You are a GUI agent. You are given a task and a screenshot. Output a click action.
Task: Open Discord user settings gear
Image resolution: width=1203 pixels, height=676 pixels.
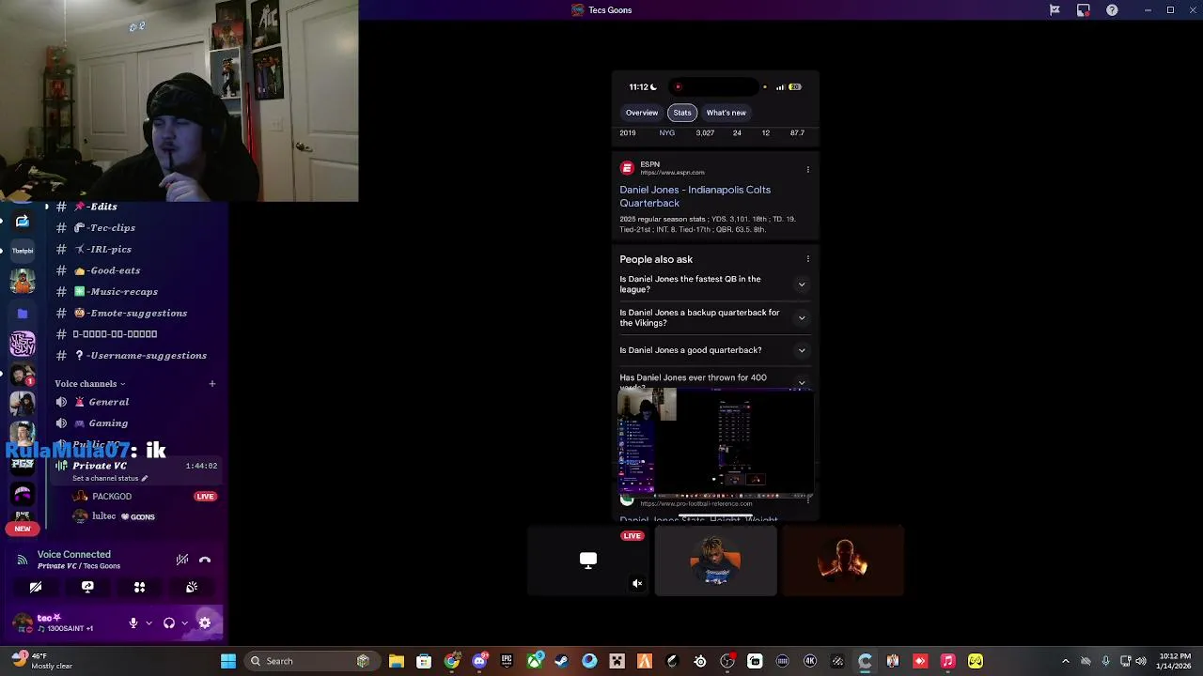click(205, 622)
